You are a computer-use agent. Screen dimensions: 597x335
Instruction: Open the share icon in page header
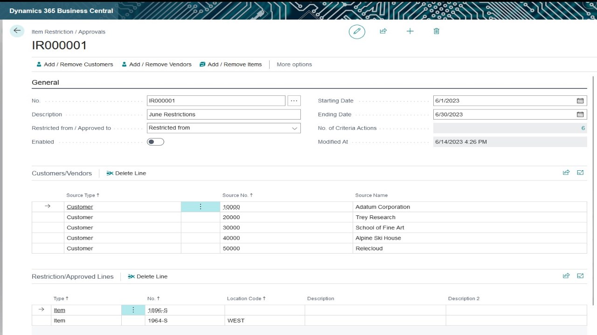(383, 31)
